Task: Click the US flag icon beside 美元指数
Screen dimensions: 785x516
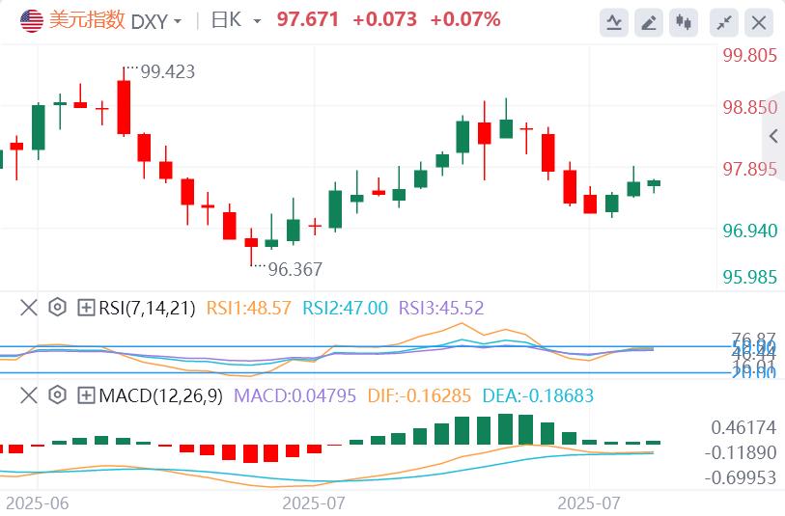Action: click(x=32, y=19)
